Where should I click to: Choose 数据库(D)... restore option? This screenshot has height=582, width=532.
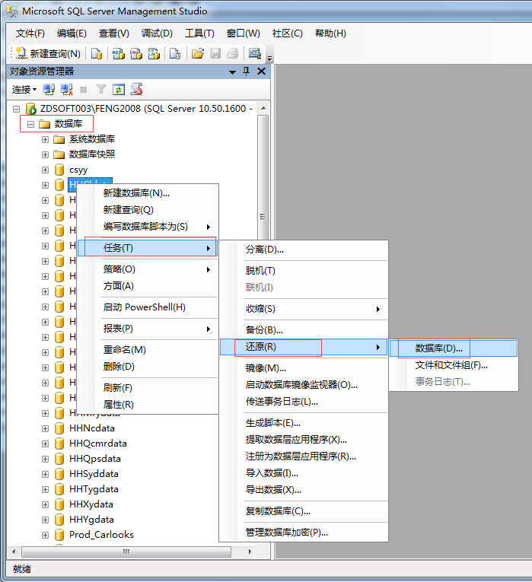tap(454, 348)
